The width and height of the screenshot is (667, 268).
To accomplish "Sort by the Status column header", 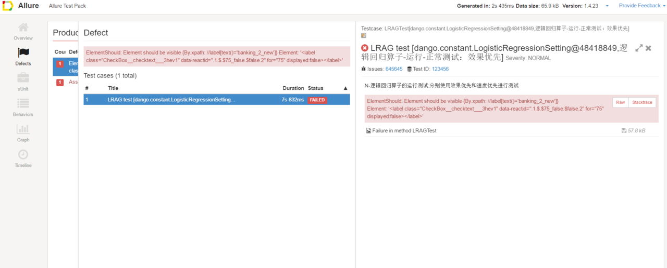I will [316, 88].
